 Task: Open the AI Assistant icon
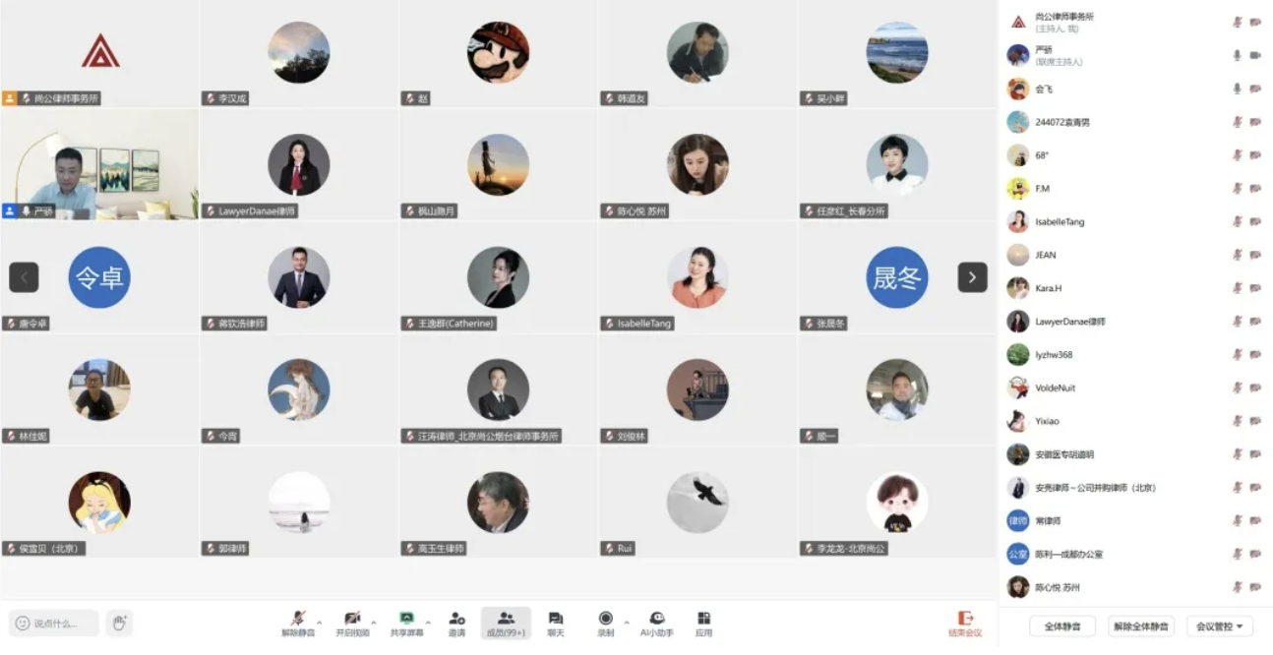pos(656,619)
